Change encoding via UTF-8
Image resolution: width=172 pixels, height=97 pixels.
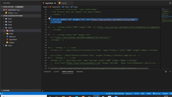(137, 93)
